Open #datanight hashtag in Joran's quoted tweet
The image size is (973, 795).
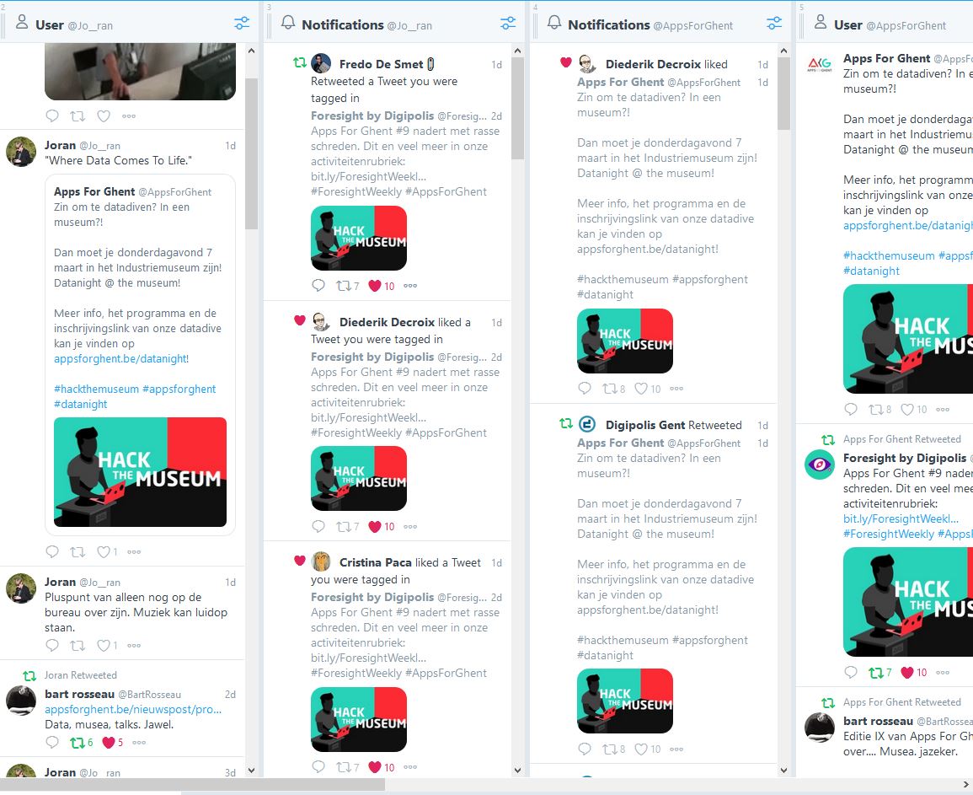point(81,404)
